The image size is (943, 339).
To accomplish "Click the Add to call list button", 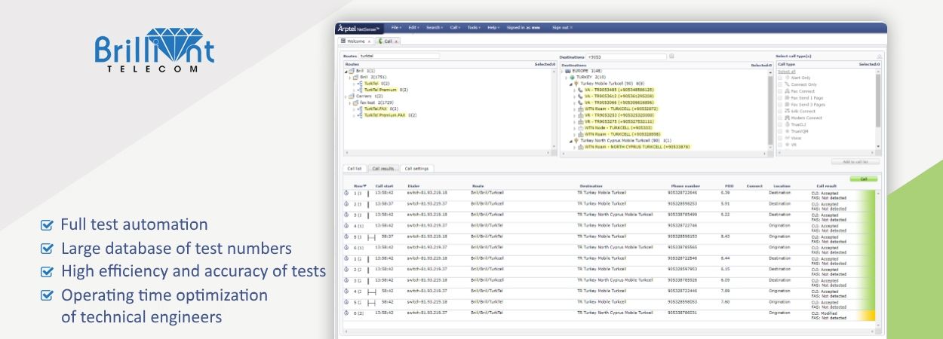I will pos(855,161).
